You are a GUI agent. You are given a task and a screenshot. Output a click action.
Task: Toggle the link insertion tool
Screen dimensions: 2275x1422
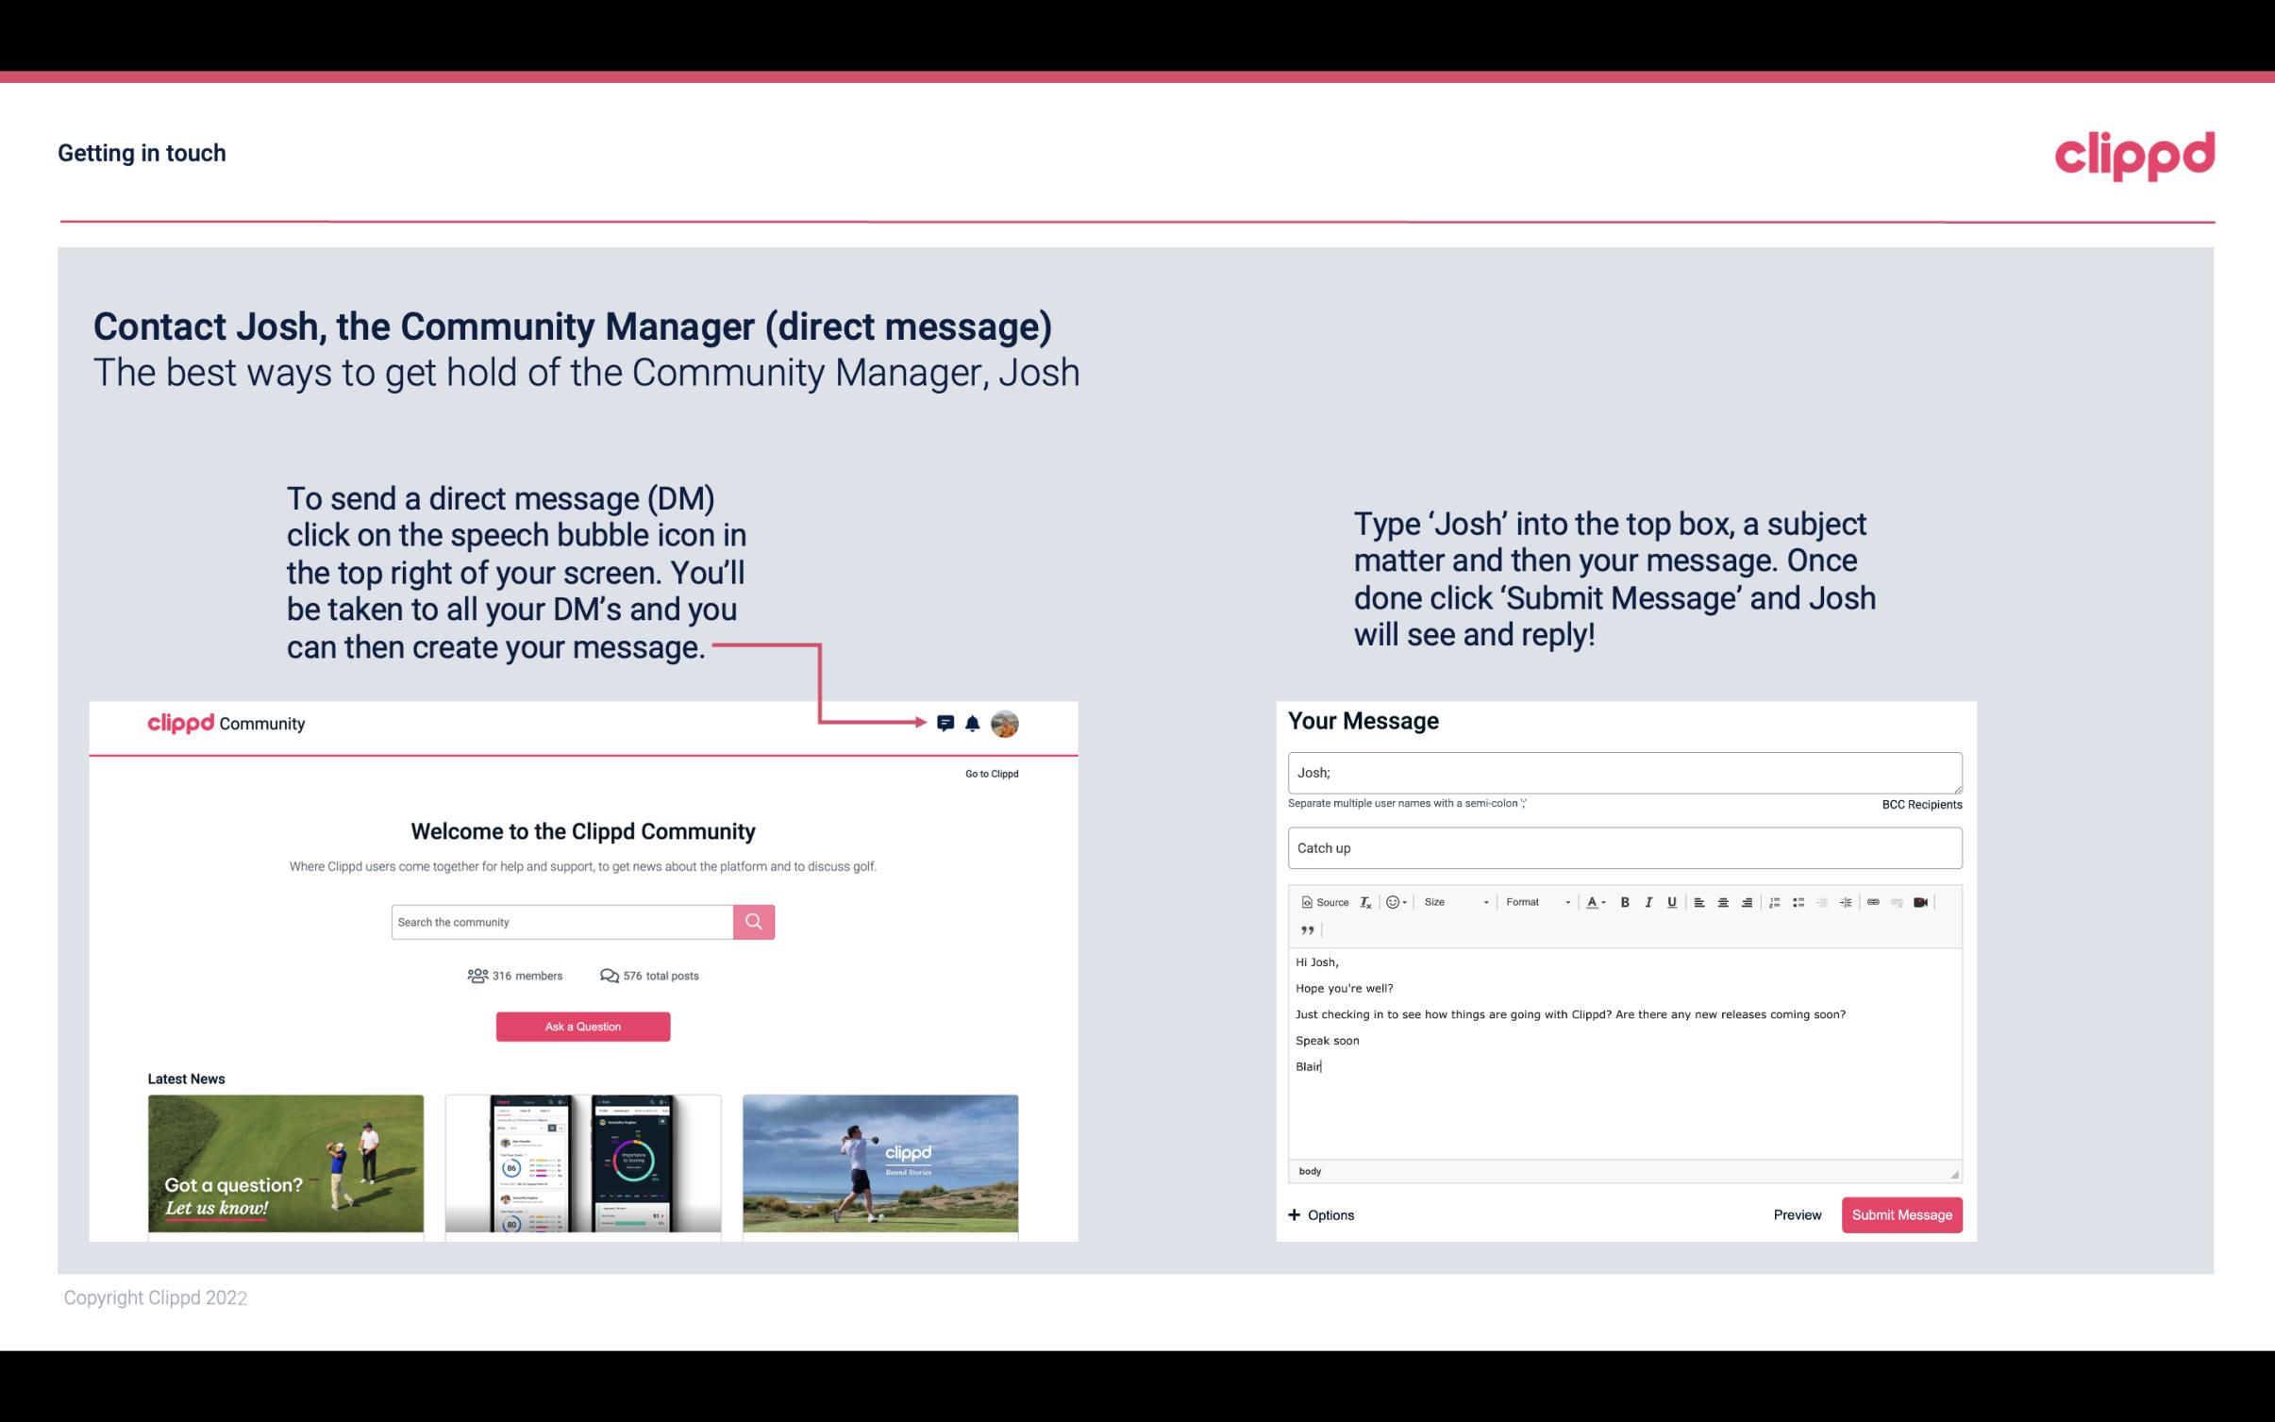[x=1874, y=901]
